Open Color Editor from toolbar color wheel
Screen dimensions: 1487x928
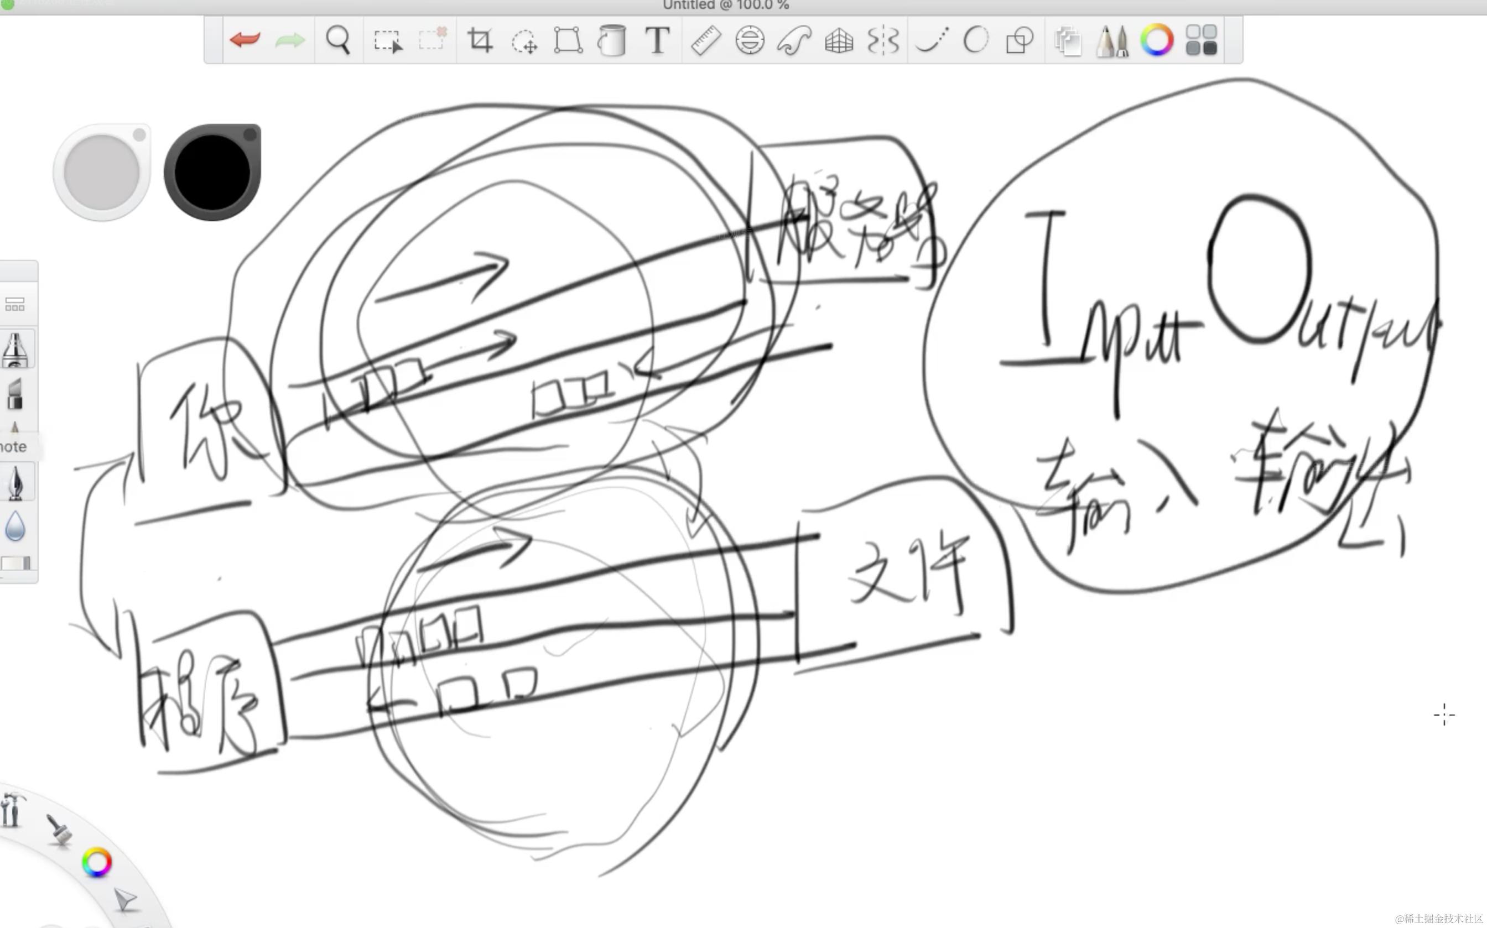[x=1157, y=40]
